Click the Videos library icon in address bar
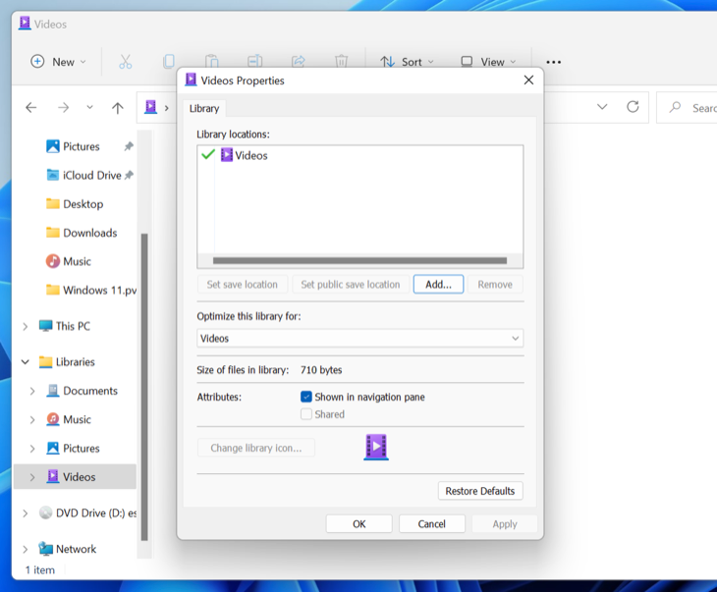 point(150,107)
